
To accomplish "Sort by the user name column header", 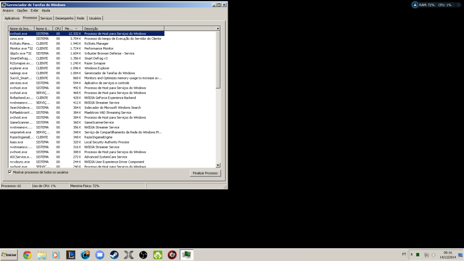I will [44, 29].
